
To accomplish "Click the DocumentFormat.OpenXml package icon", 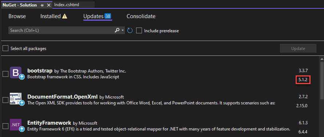I will [16, 99].
